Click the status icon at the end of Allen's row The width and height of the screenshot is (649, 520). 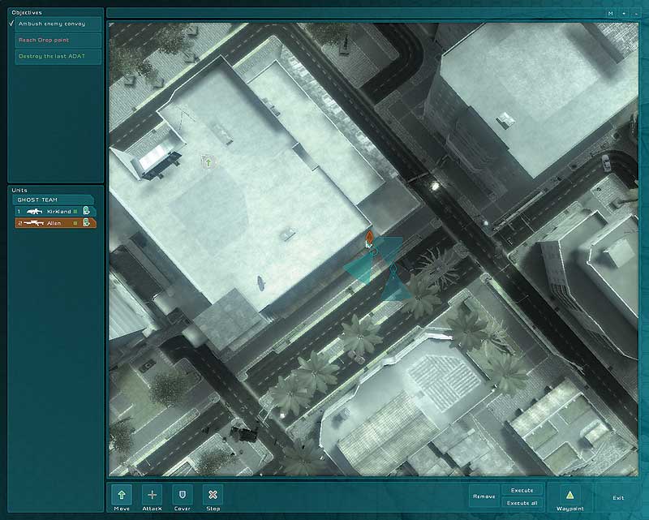click(x=87, y=223)
